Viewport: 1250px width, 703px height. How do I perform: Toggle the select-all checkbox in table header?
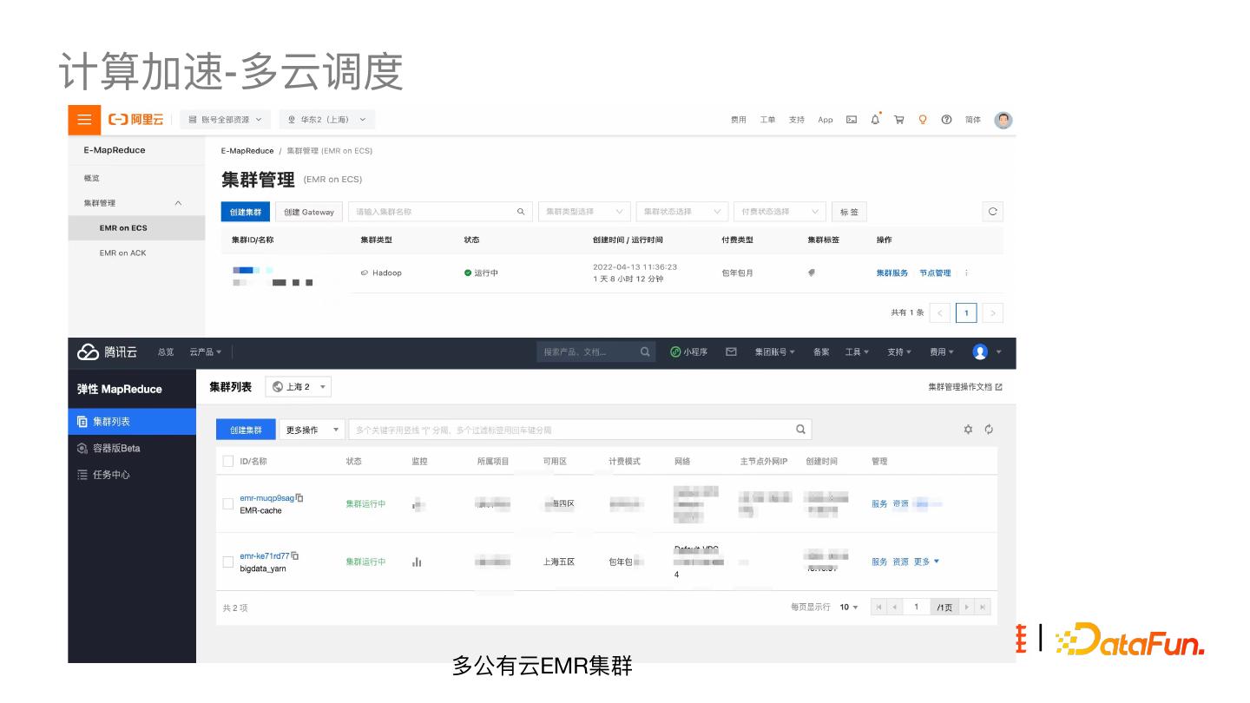tap(228, 461)
